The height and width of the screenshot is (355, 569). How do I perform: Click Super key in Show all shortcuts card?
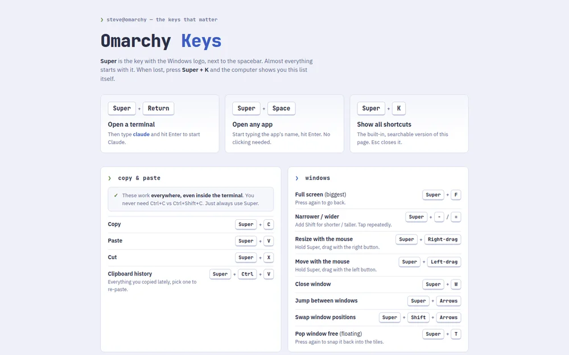[x=371, y=108]
